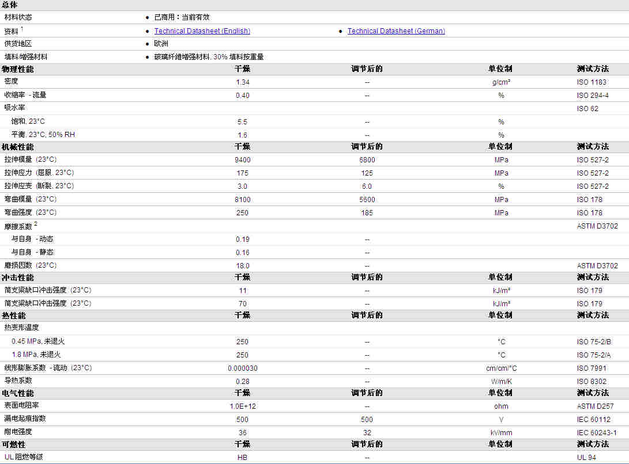Image resolution: width=629 pixels, height=464 pixels.
Task: Select test method 'ISO 1183'
Action: click(x=592, y=82)
